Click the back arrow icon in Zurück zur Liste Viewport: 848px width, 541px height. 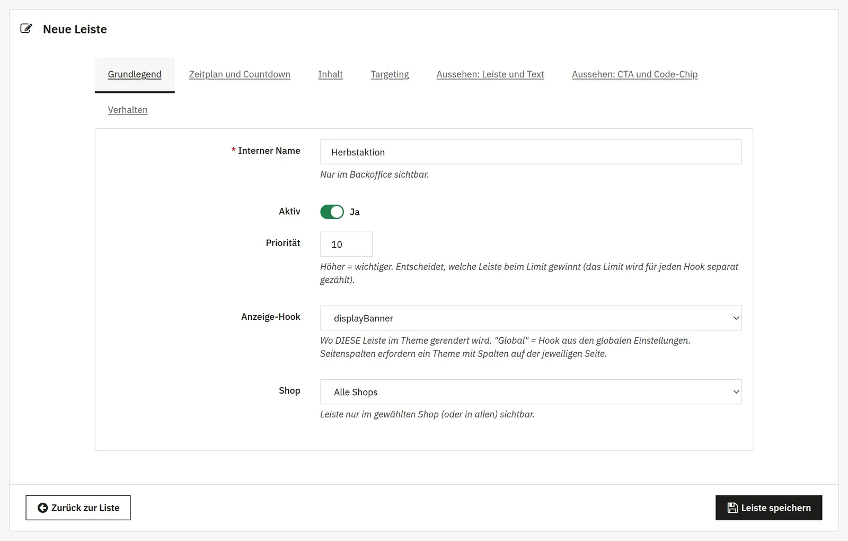(x=42, y=508)
